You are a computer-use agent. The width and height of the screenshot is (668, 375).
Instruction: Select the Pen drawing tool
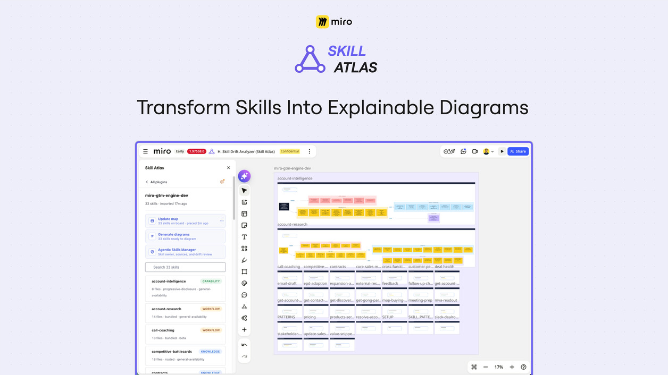(244, 260)
